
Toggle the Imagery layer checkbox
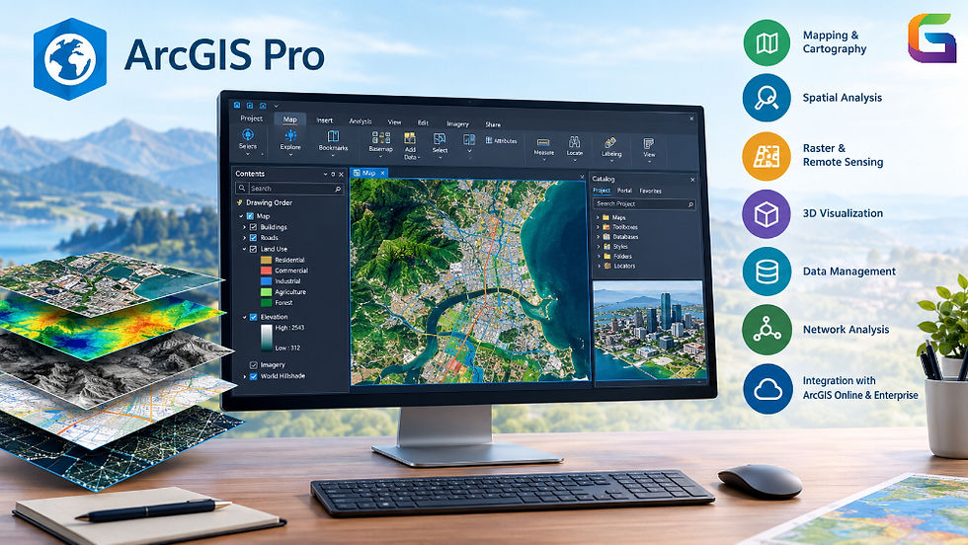coord(253,364)
